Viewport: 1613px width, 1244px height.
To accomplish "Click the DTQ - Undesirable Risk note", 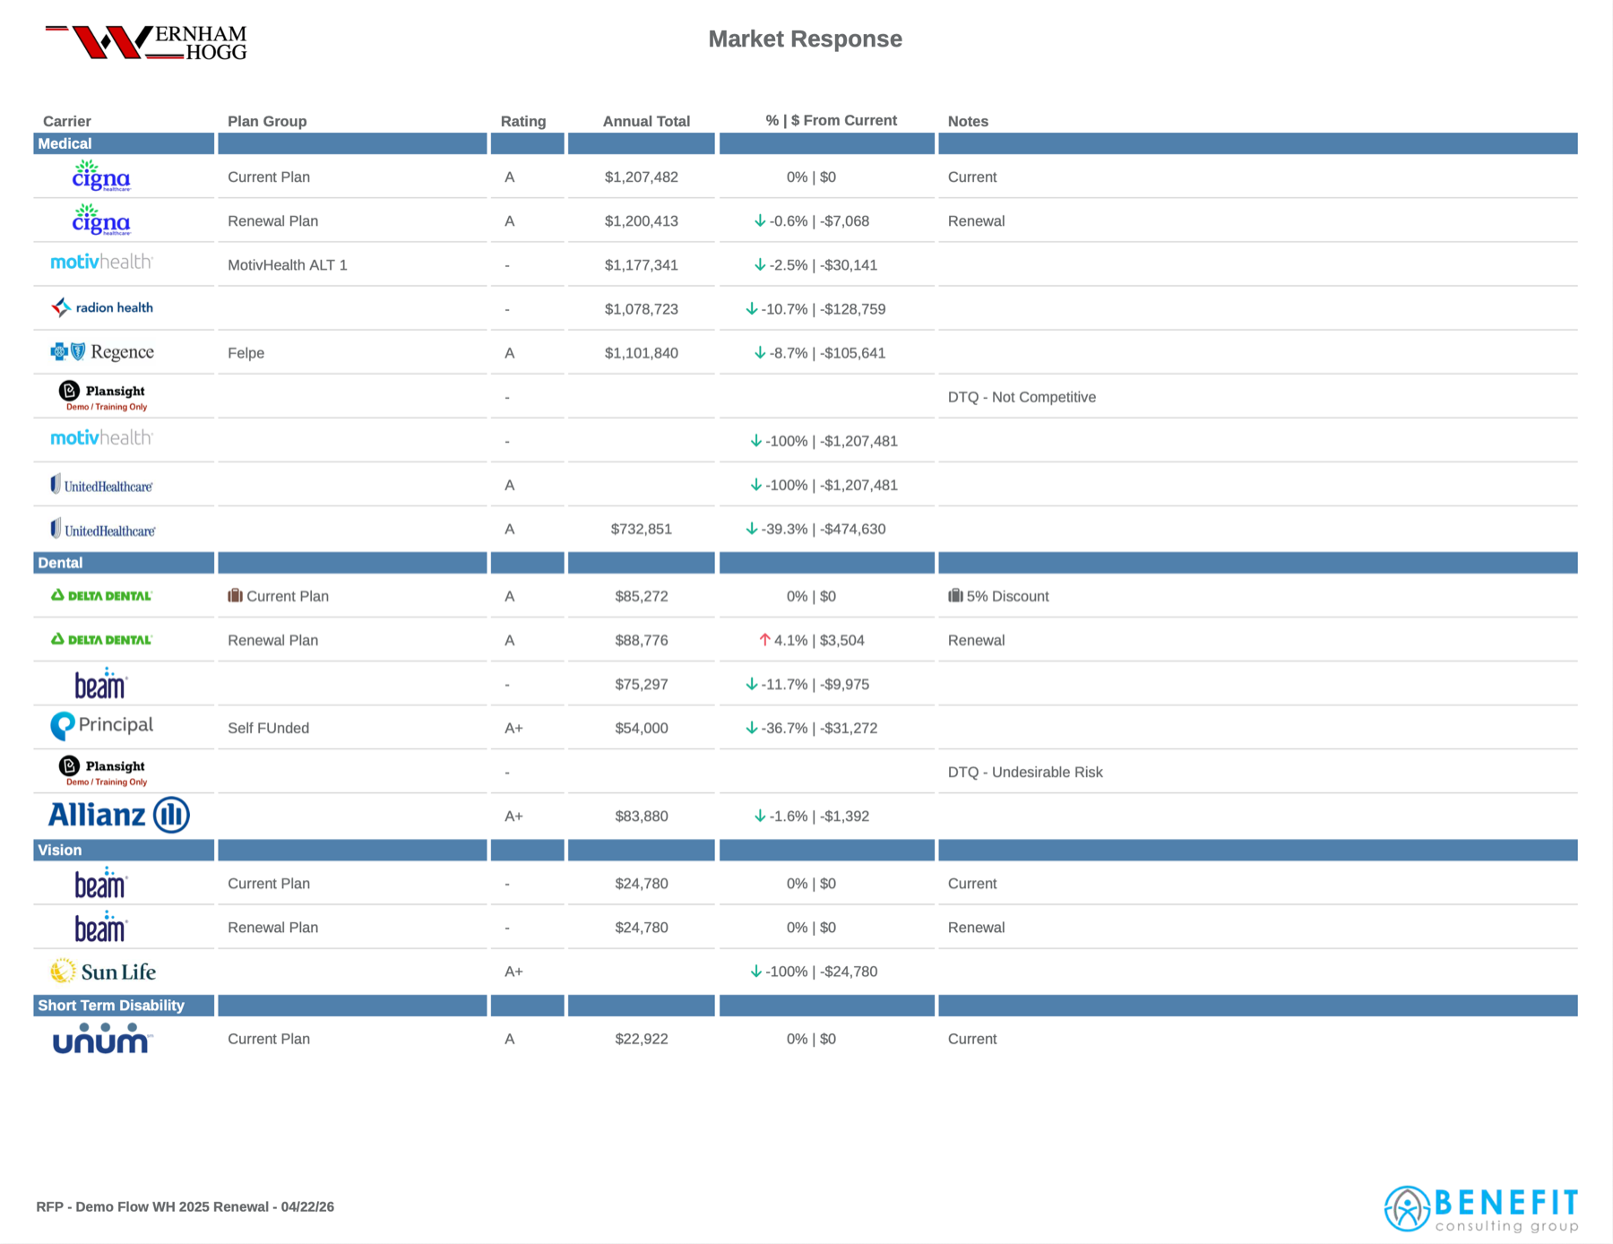I will point(1025,772).
